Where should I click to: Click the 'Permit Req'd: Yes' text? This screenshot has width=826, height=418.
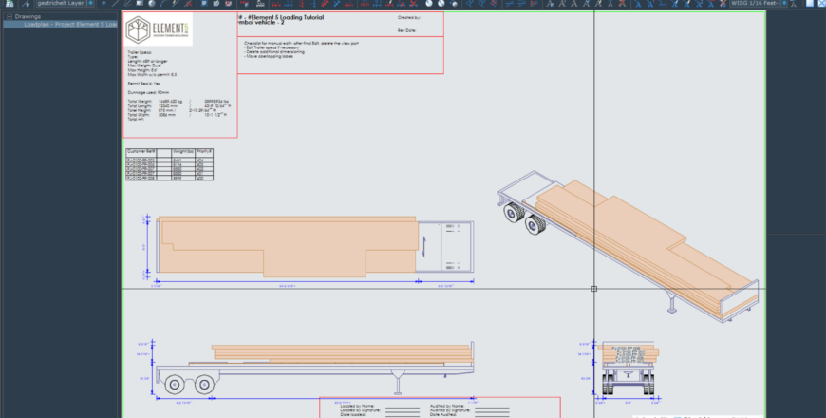(143, 84)
